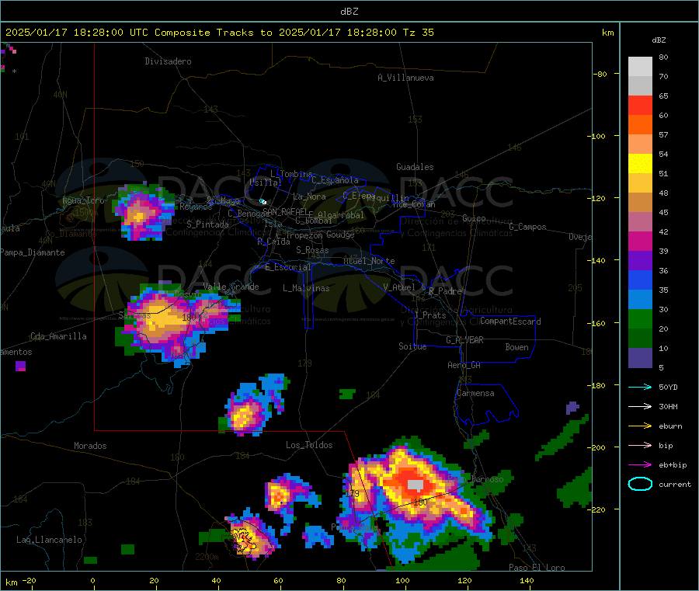
Task: Click the cyan 50YD arrow in the legend
Action: coord(640,387)
